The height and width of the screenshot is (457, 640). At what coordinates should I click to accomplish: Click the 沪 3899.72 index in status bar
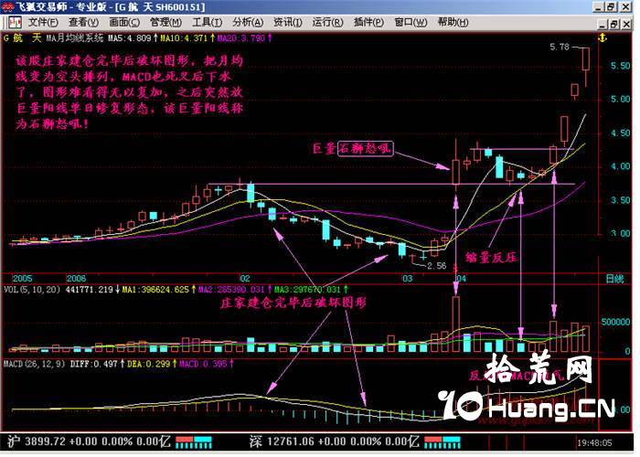89,441
